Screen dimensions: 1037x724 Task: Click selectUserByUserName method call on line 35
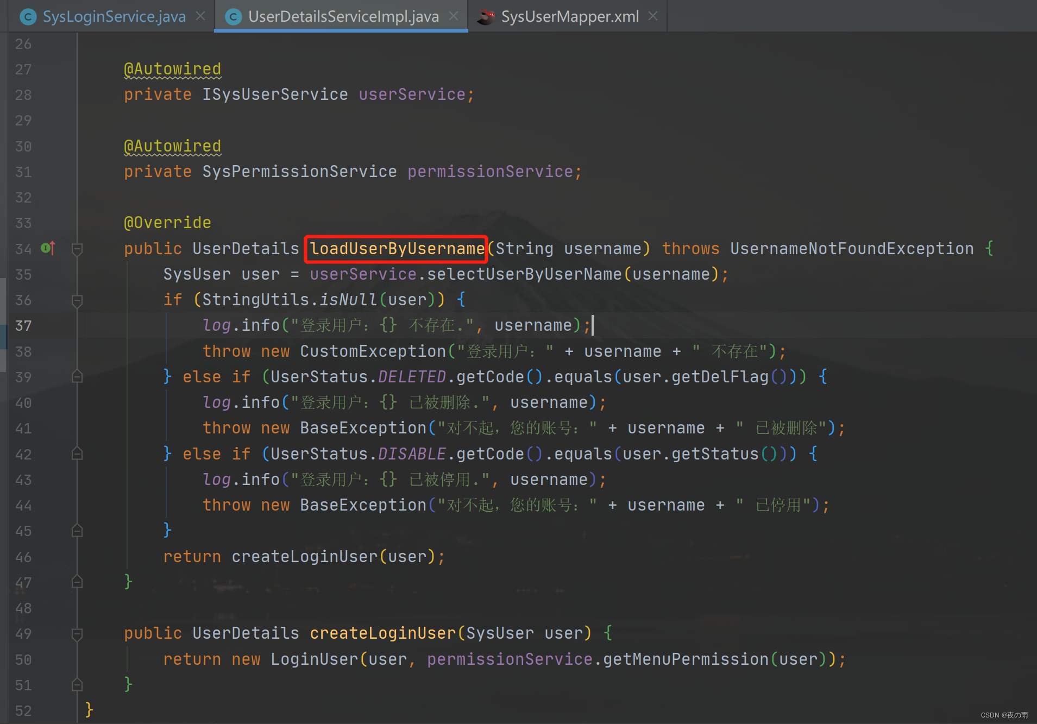click(524, 274)
